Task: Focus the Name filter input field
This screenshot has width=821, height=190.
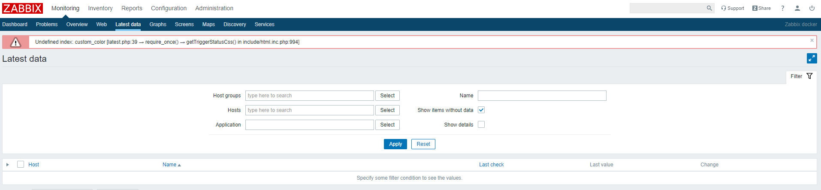Action: point(542,96)
